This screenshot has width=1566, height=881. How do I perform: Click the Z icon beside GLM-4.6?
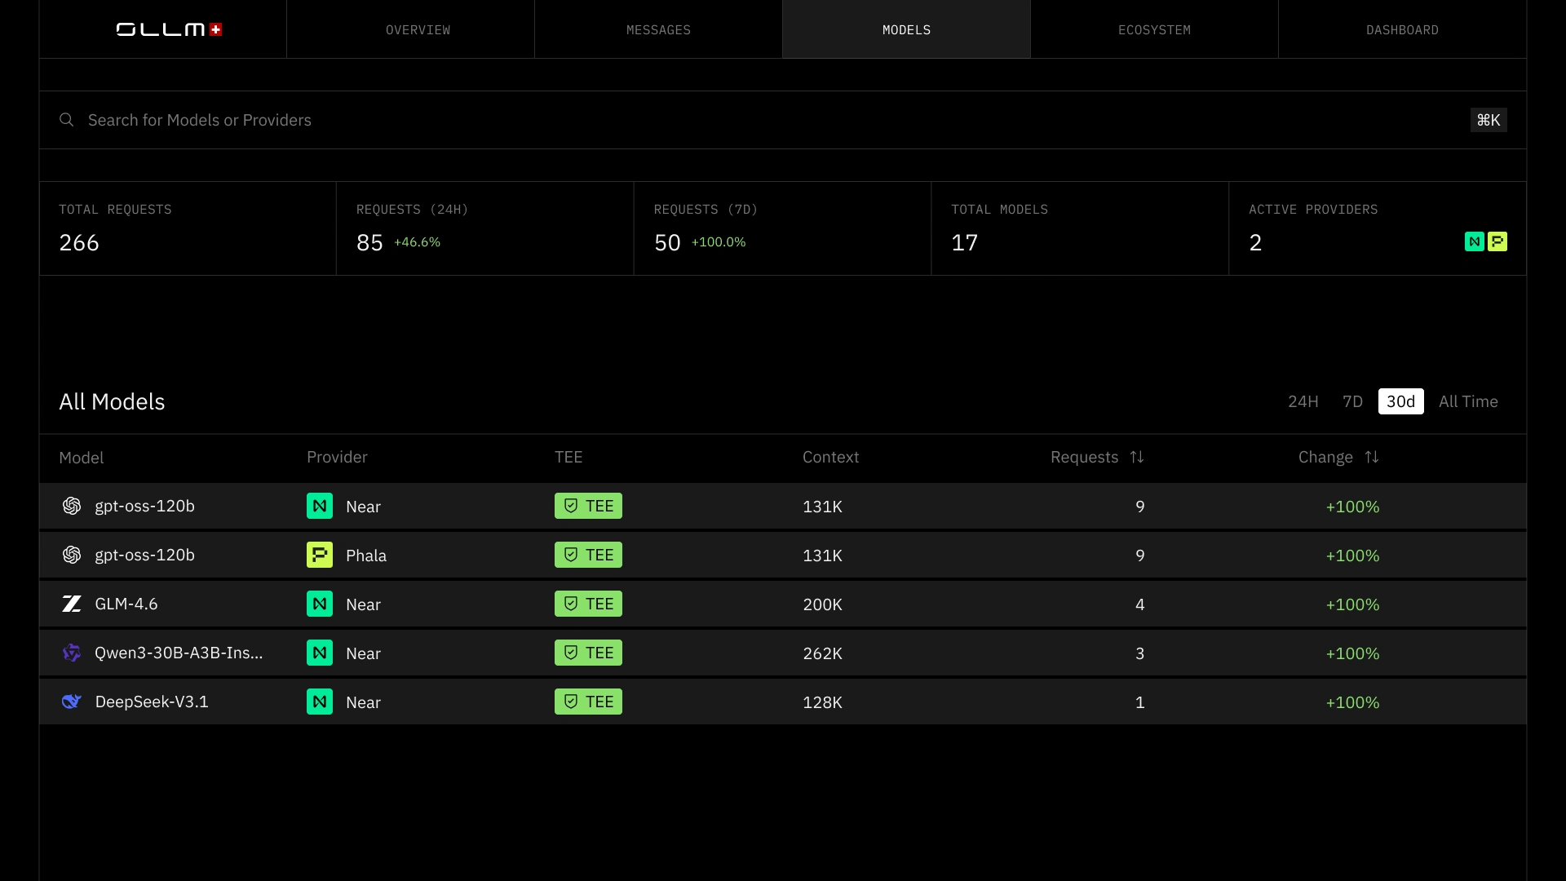tap(72, 604)
